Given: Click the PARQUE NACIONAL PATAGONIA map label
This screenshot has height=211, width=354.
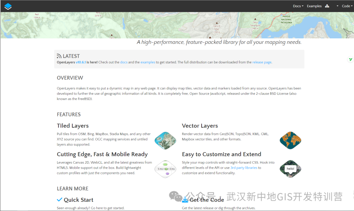Looking at the screenshot, I should coord(286,19).
